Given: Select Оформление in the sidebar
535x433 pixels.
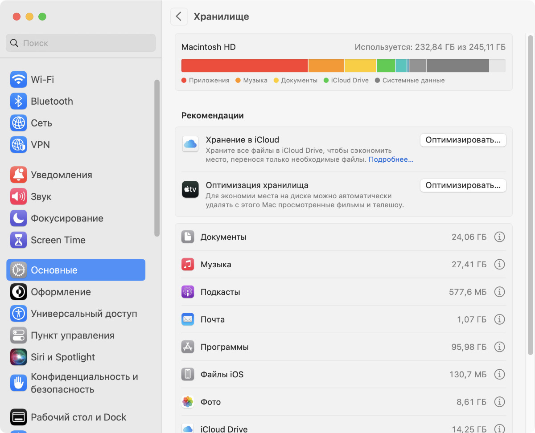Looking at the screenshot, I should click(61, 292).
